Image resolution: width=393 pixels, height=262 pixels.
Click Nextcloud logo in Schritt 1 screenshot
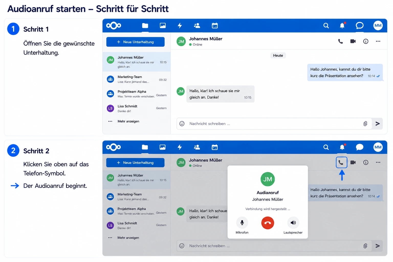pos(114,26)
